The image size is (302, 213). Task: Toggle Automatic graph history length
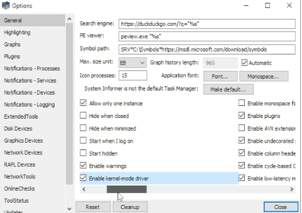[244, 63]
